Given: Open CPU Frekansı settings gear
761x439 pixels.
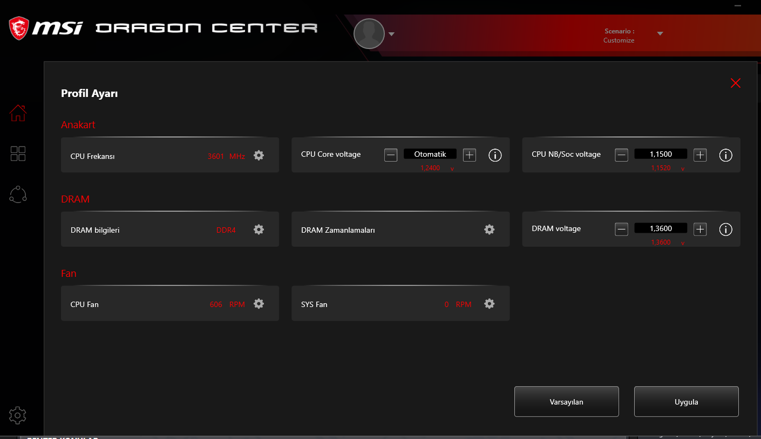Looking at the screenshot, I should (x=259, y=156).
